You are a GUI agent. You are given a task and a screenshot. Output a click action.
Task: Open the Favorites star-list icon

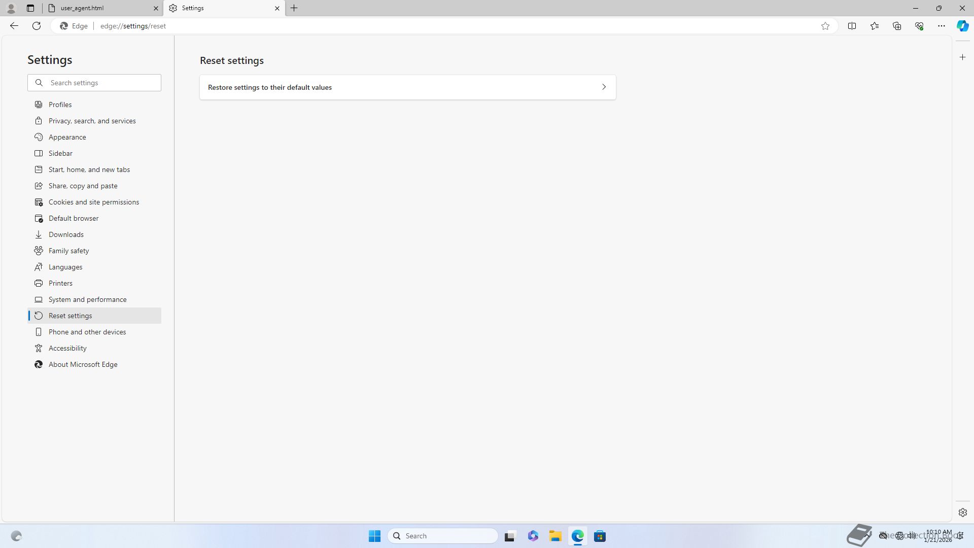[874, 26]
